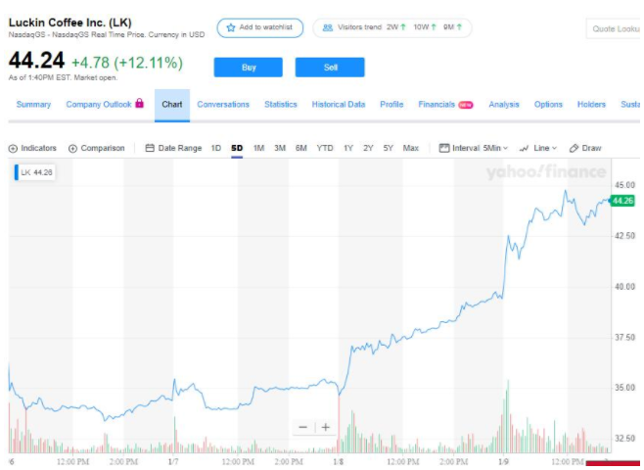Click the LK 44.26 chart legend label
Viewport: 644px width, 470px height.
[34, 172]
